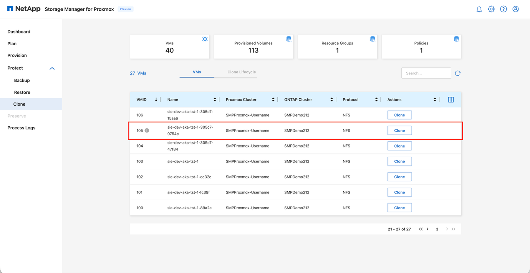
Task: Click the info icon next to VMID 105
Action: [x=147, y=130]
